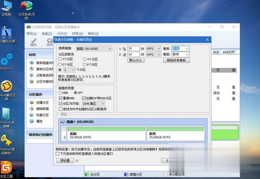Click the 属性 operation icon
Image resolution: width=260 pixels, height=179 pixels.
[x=32, y=121]
